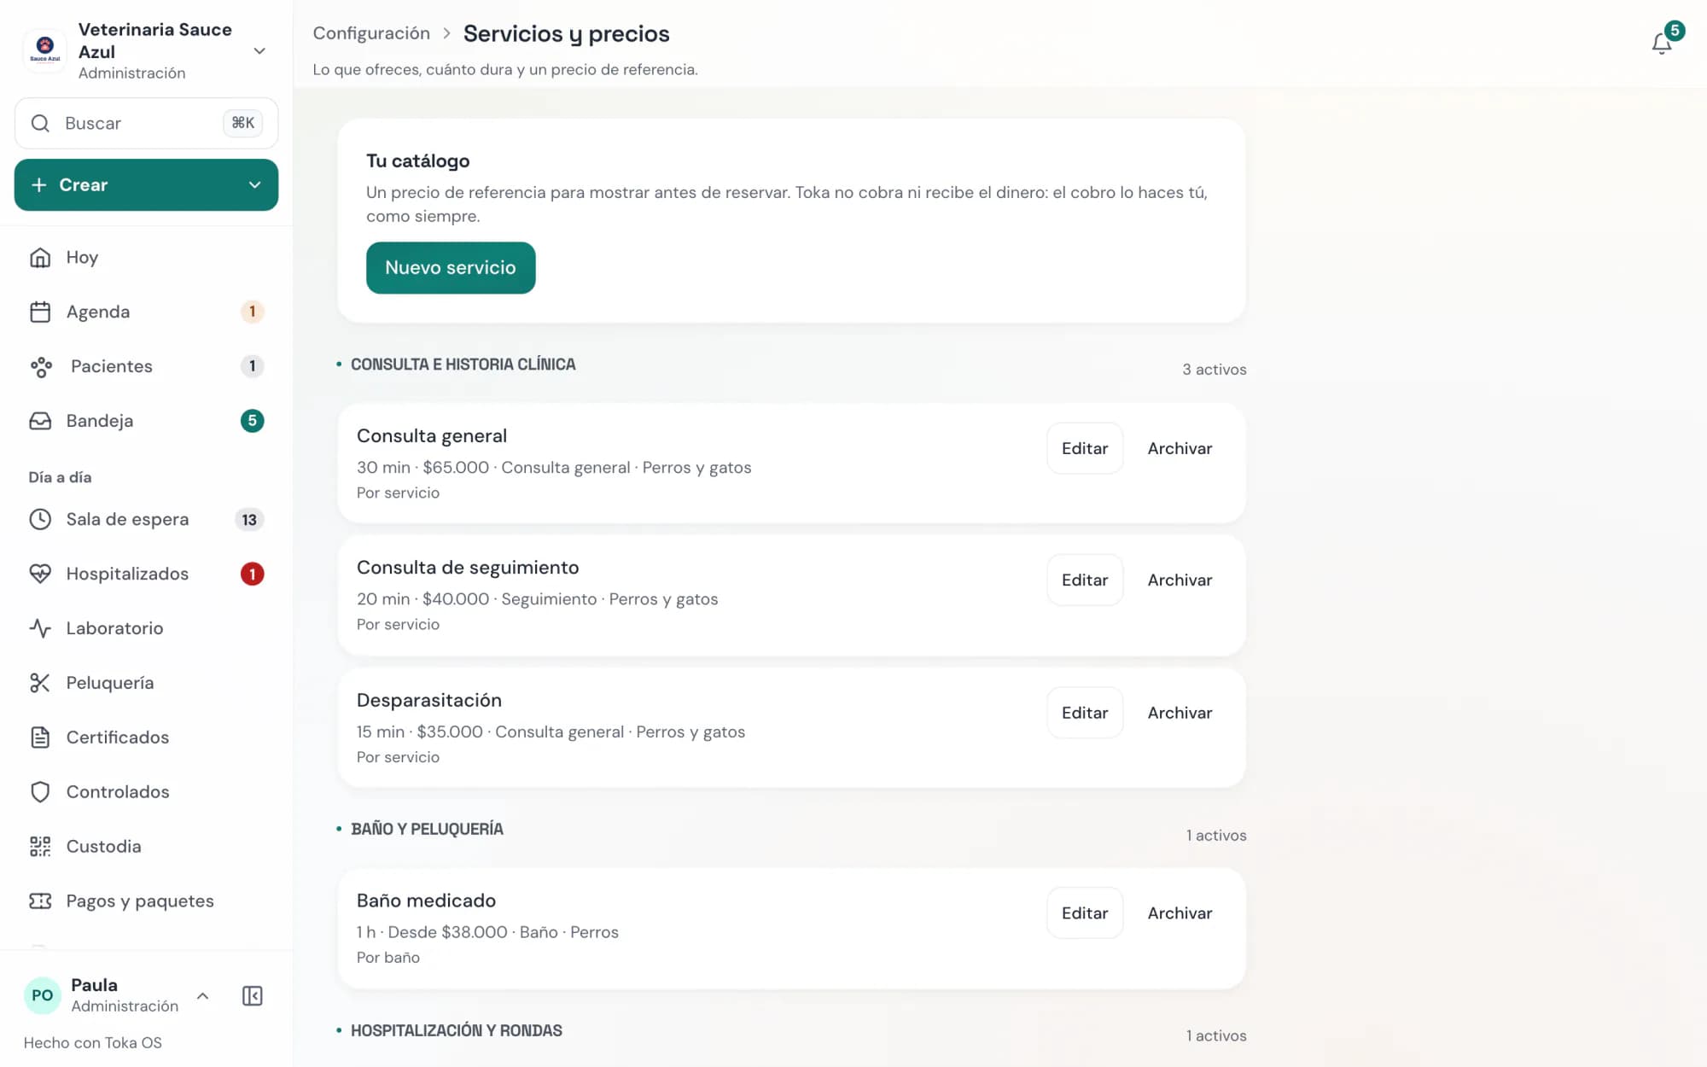This screenshot has width=1707, height=1067.
Task: Archive Consulta de seguimiento
Action: point(1180,580)
